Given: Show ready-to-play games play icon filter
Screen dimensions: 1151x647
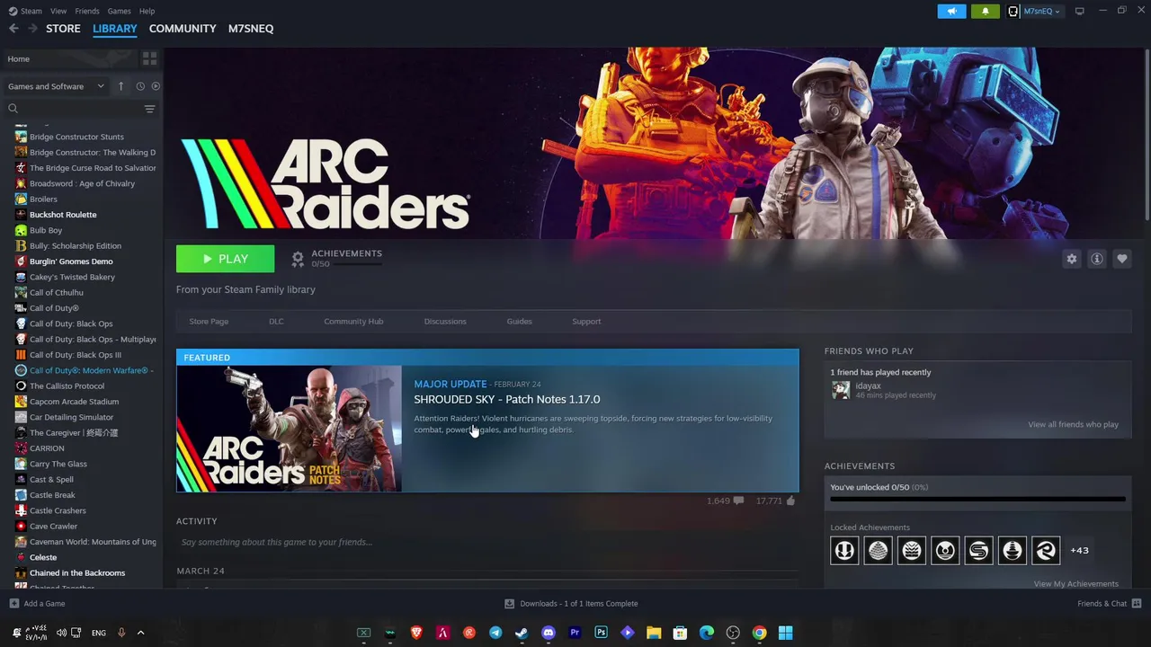Looking at the screenshot, I should tap(156, 86).
